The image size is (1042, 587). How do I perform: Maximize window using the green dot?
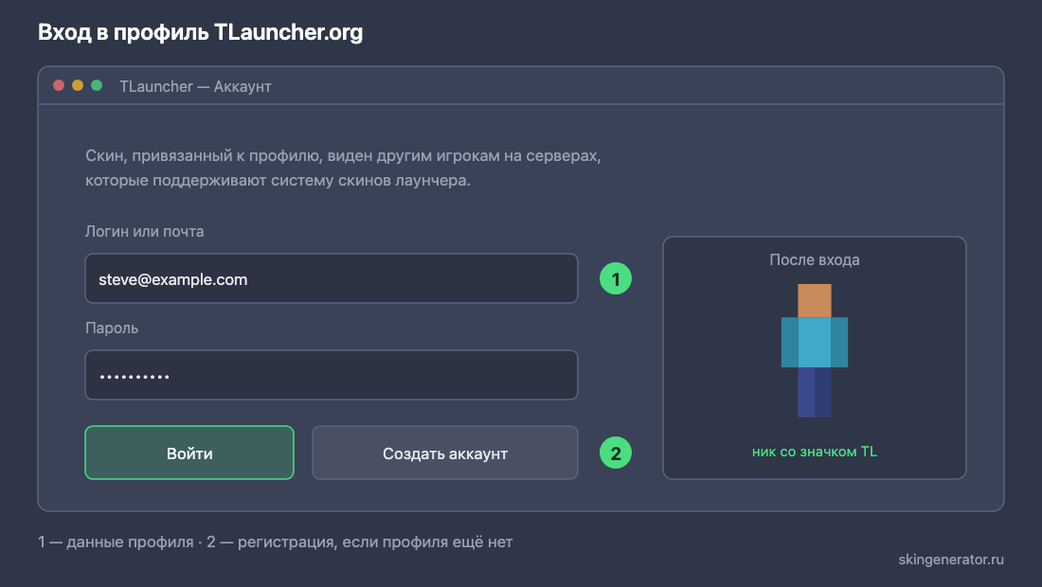pyautogui.click(x=97, y=85)
